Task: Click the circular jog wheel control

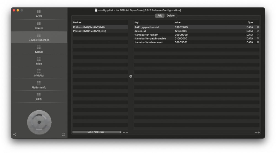Action: 39,122
